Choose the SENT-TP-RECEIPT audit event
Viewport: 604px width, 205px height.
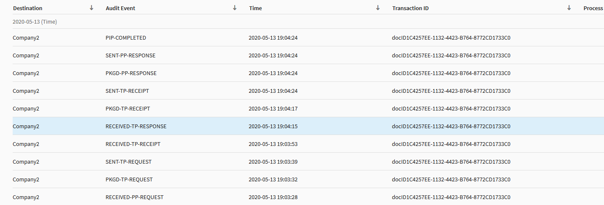tap(127, 91)
